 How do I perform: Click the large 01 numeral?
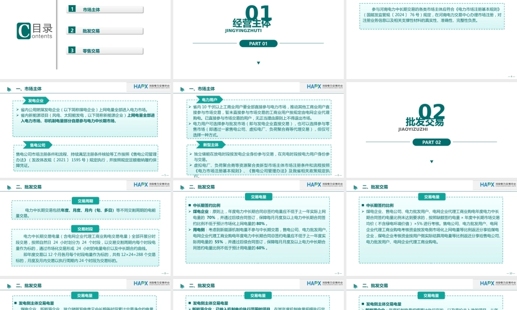258,12
